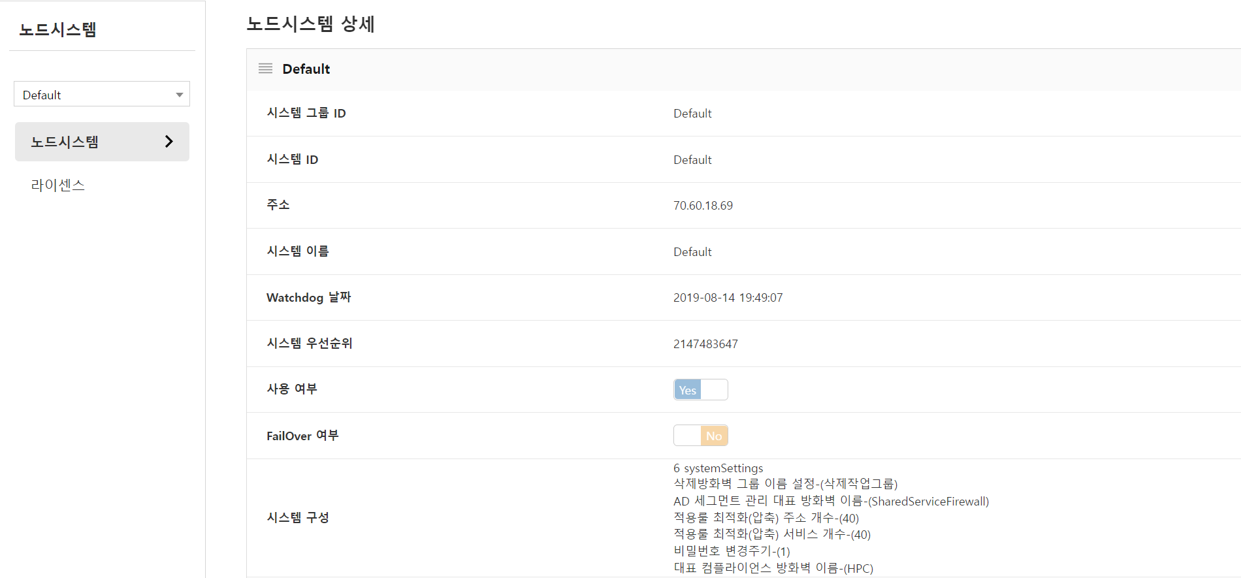Select 노드시스템 in the sidebar menu

pyautogui.click(x=102, y=142)
